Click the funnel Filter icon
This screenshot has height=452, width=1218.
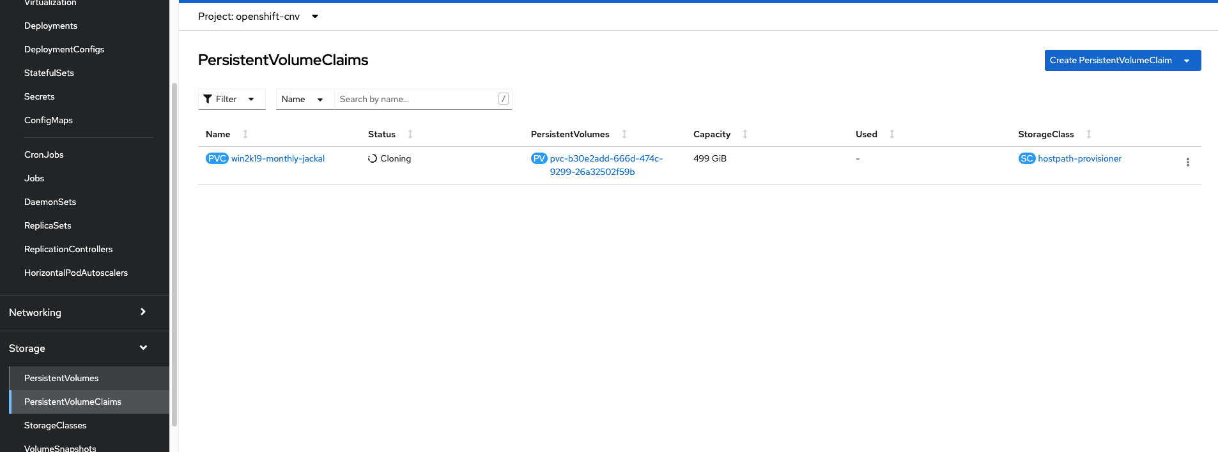coord(208,99)
